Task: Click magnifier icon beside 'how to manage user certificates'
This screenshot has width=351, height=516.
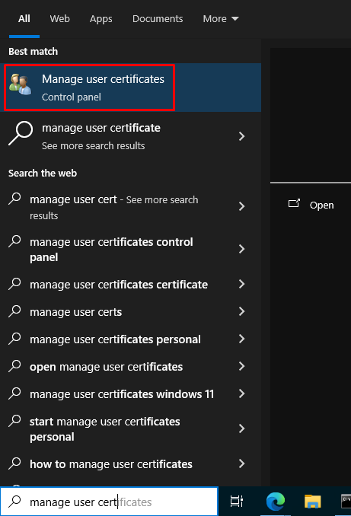Action: 14,463
